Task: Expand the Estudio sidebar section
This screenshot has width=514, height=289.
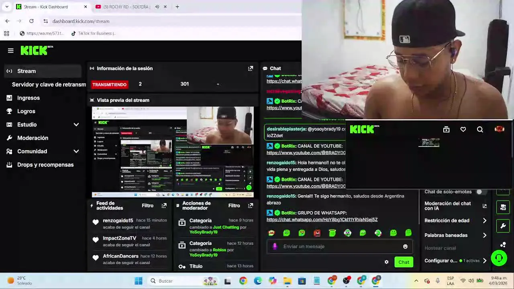Action: tap(76, 125)
